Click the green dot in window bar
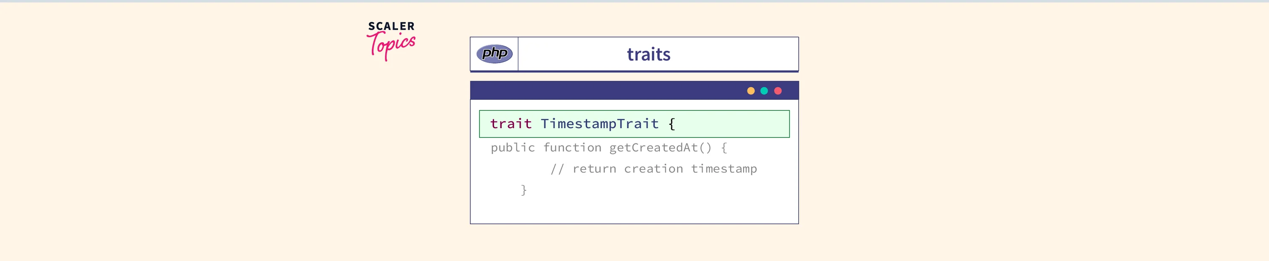 [x=764, y=91]
